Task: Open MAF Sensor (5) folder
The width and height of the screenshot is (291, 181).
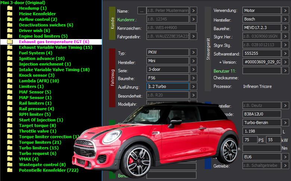Action: coord(35,92)
